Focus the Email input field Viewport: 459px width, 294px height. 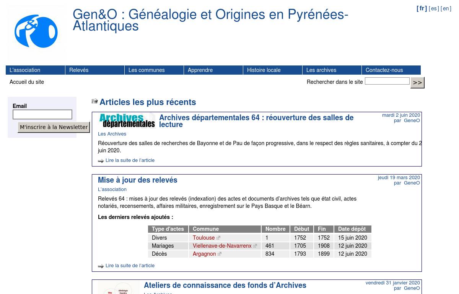click(x=42, y=114)
